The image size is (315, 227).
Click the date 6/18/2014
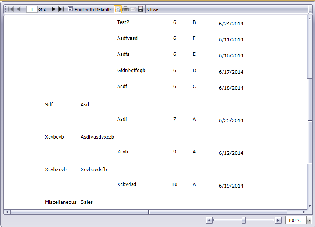(x=231, y=88)
